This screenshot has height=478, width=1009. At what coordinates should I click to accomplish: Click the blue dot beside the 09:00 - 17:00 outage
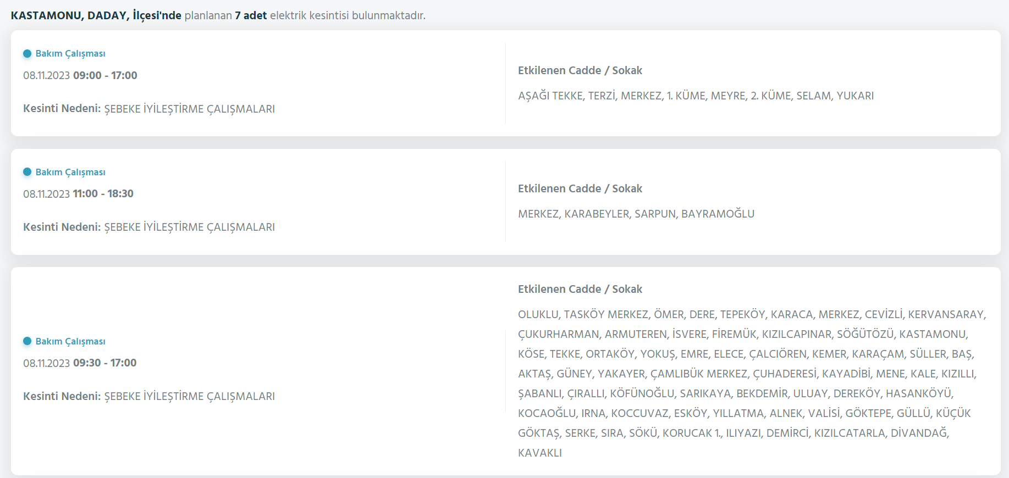[x=27, y=54]
